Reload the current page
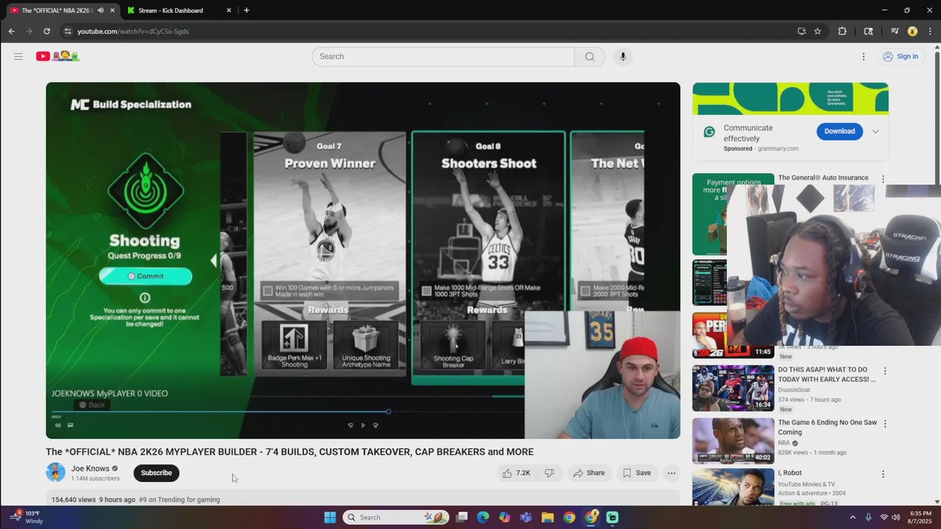Image resolution: width=941 pixels, height=529 pixels. click(x=46, y=32)
